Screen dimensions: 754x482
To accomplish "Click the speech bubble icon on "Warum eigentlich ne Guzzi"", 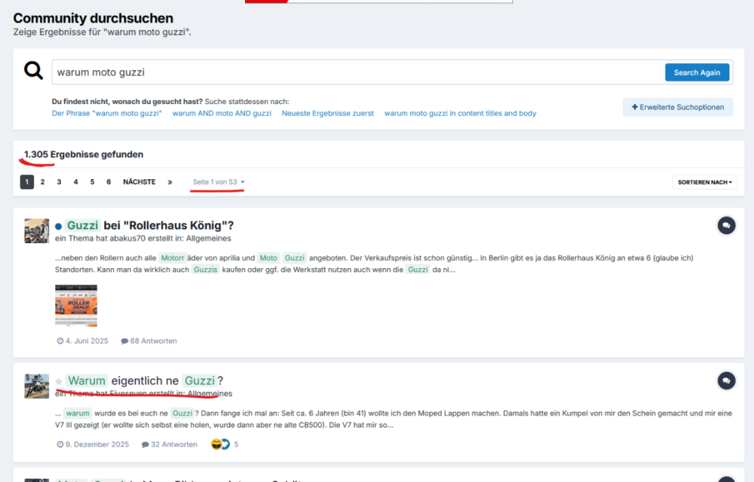I will [725, 380].
